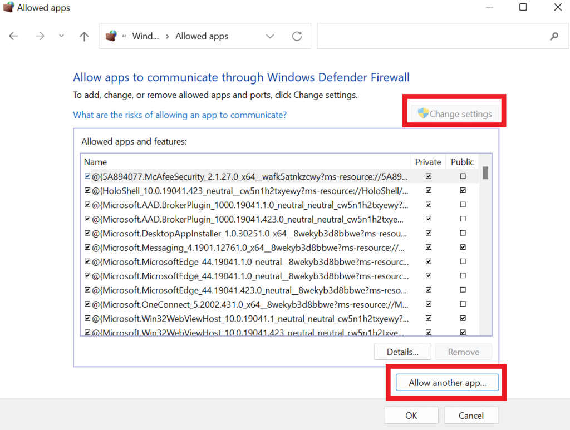Screen dimensions: 570x430
Task: Click the Private column header
Action: (x=428, y=162)
